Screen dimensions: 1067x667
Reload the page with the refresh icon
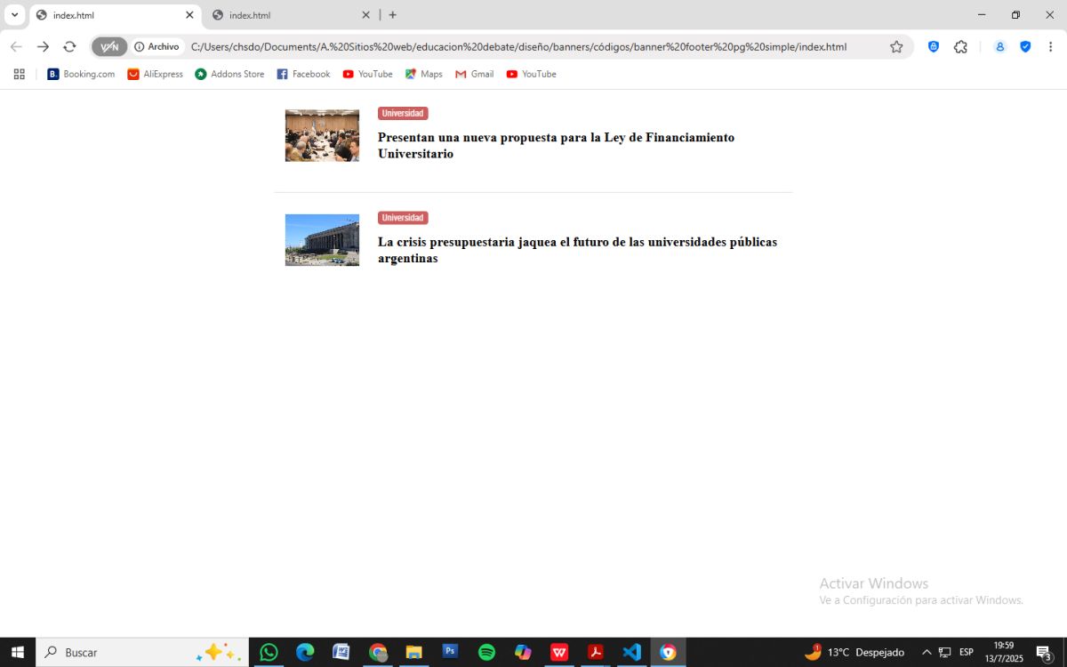(69, 47)
